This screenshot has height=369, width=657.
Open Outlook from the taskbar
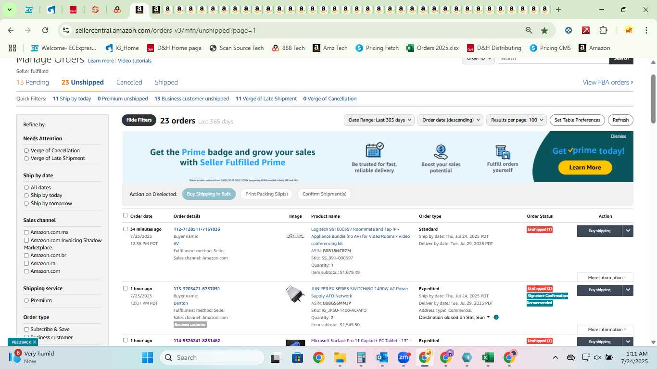tap(382, 357)
